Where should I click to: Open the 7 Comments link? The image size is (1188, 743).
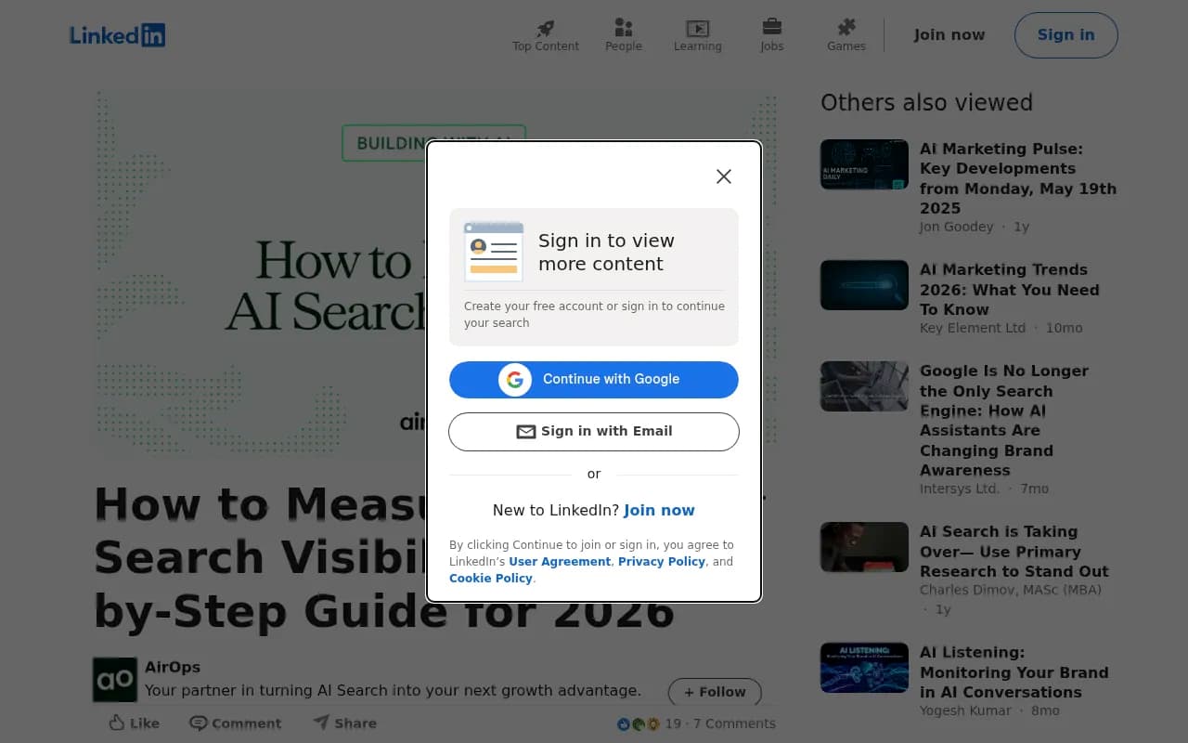pyautogui.click(x=734, y=723)
